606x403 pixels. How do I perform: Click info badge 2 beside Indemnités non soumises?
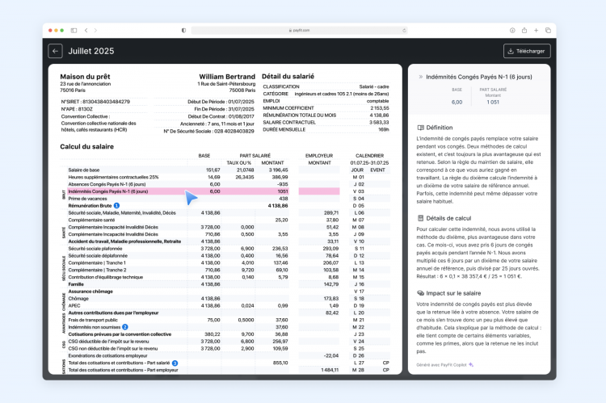pyautogui.click(x=125, y=327)
